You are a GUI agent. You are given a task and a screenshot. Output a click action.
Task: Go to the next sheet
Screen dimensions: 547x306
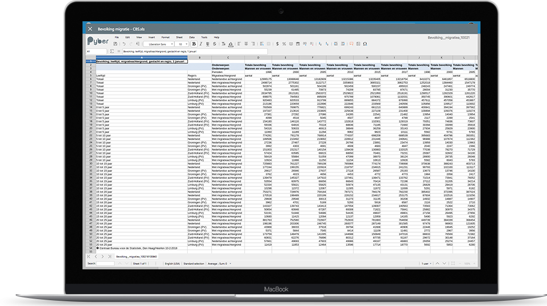click(103, 257)
